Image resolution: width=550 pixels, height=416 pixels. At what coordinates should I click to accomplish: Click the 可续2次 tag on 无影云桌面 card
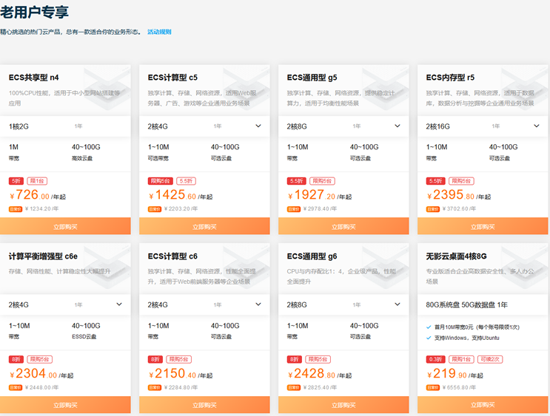tap(490, 359)
